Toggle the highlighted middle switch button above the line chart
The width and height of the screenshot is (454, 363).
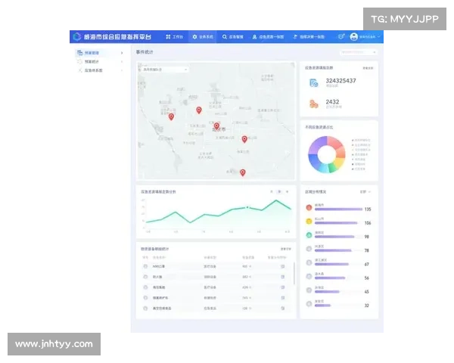click(x=279, y=192)
